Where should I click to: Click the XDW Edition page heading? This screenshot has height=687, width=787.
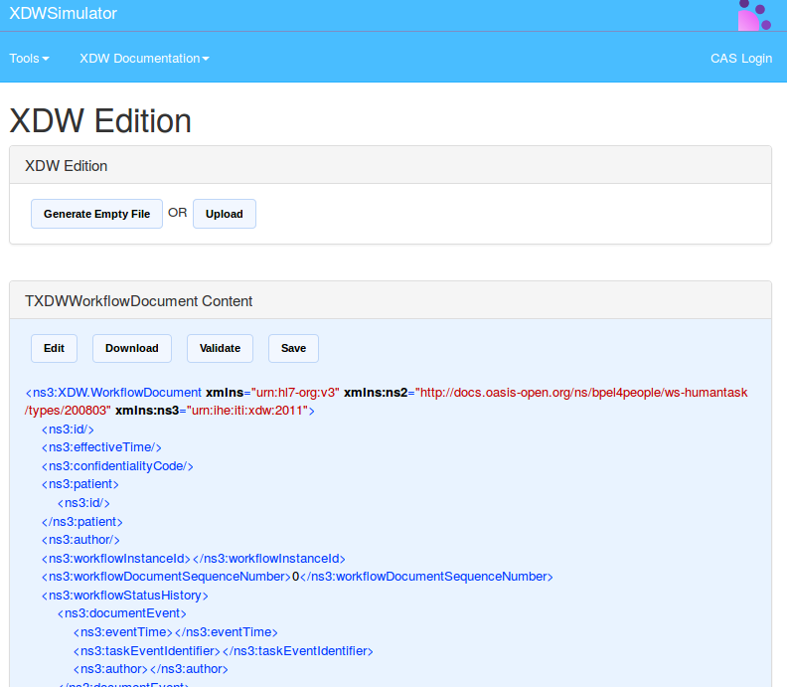coord(100,121)
